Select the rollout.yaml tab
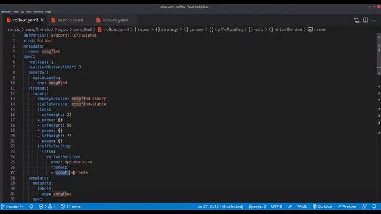 pyautogui.click(x=25, y=20)
